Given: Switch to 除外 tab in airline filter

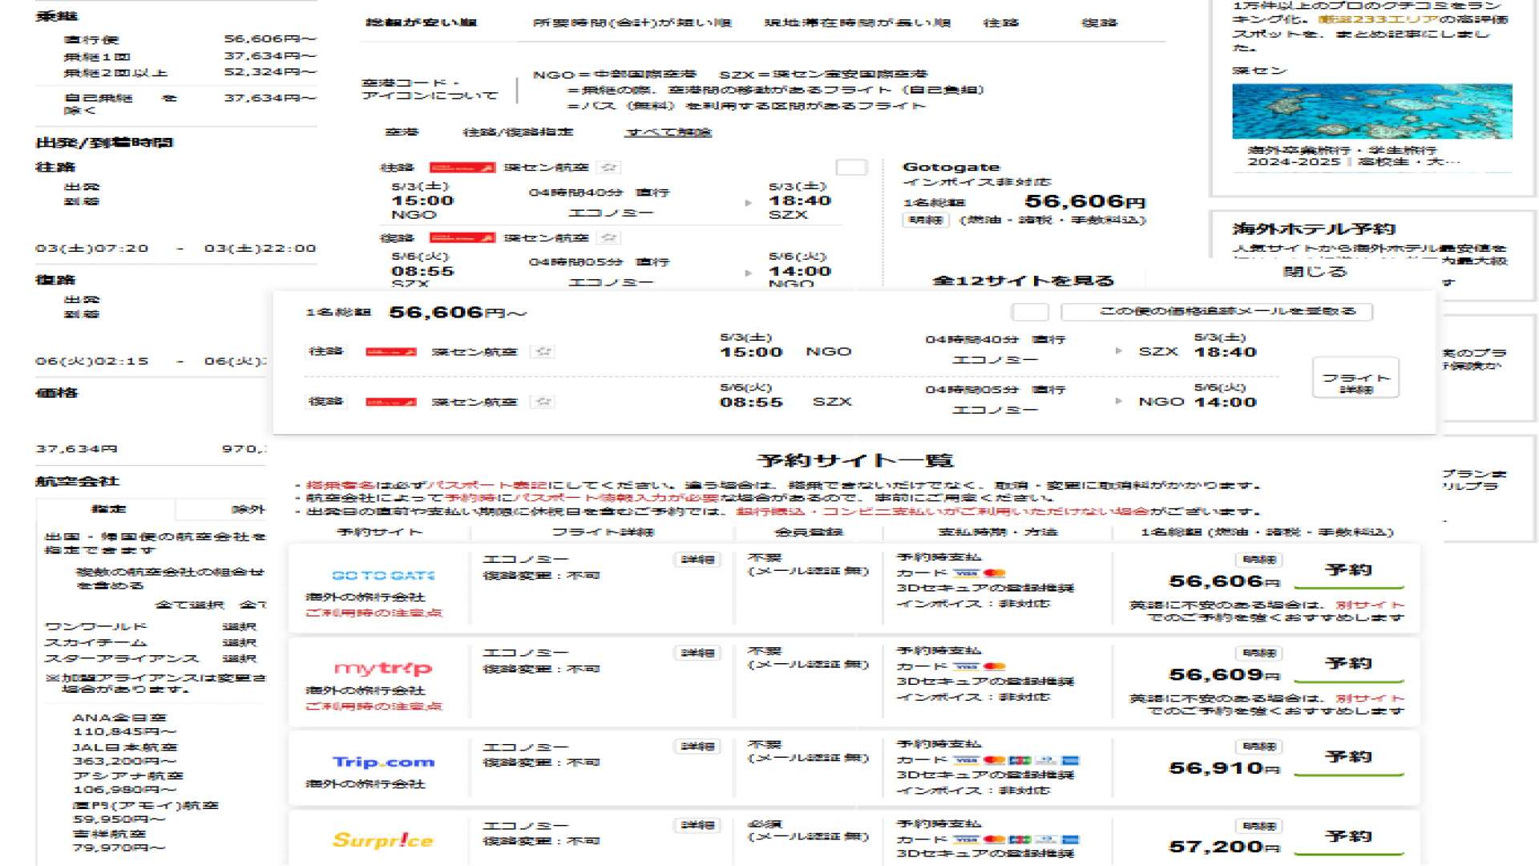Looking at the screenshot, I should 247,509.
